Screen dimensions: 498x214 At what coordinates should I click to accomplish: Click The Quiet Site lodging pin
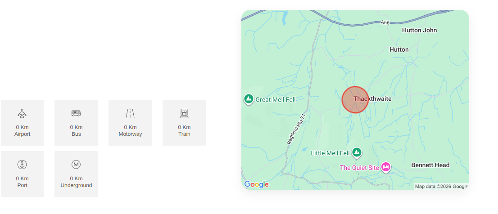(x=386, y=167)
